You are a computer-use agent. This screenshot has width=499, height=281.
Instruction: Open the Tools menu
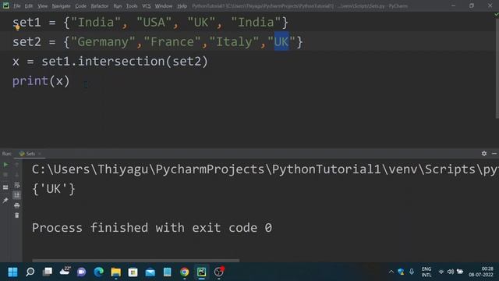point(132,6)
